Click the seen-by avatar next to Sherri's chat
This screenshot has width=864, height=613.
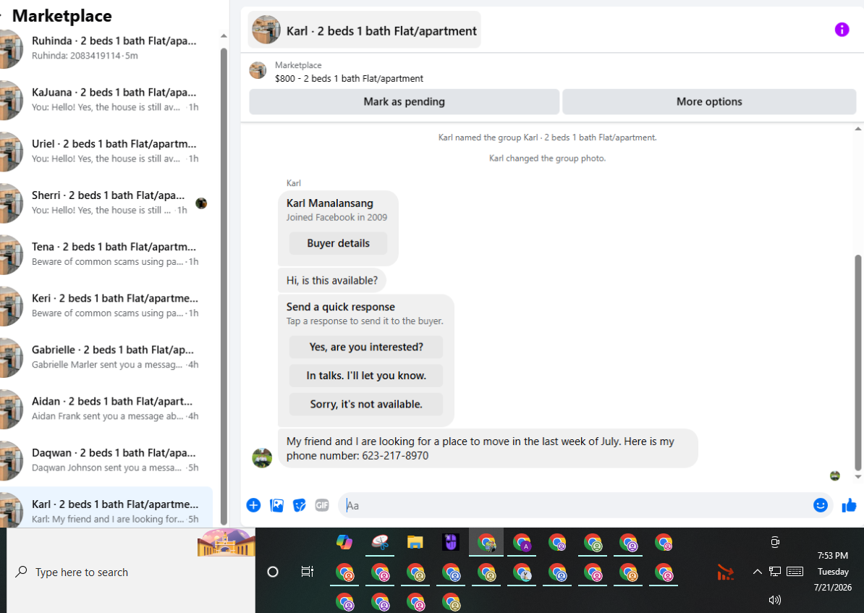201,203
